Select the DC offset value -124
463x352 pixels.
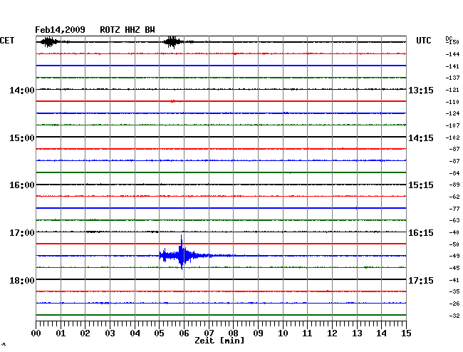tap(452, 113)
